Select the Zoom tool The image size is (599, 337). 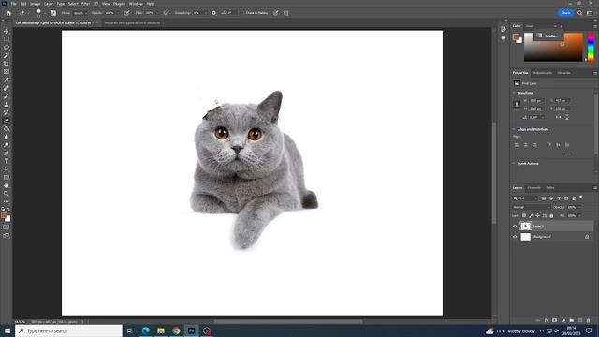tap(7, 194)
